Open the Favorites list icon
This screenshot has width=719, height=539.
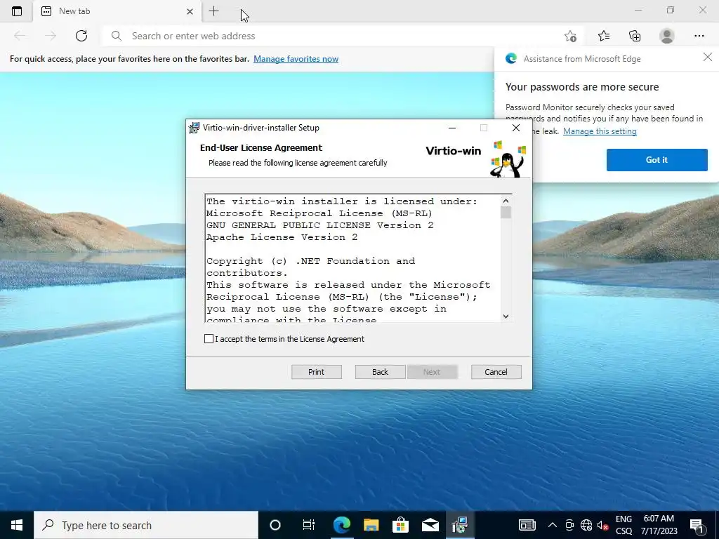[x=604, y=36]
